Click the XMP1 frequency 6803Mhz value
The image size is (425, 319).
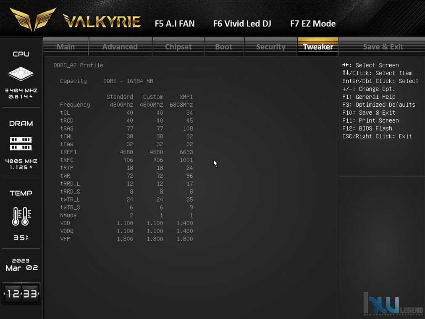click(181, 105)
